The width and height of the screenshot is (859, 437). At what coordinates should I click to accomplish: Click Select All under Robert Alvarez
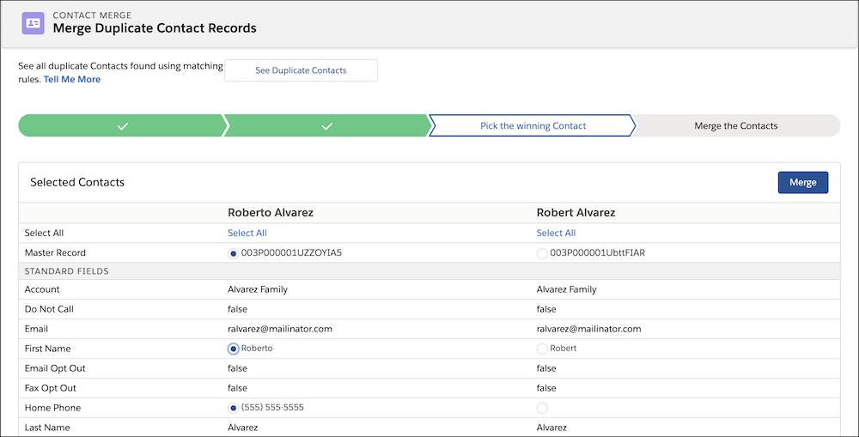coord(556,233)
